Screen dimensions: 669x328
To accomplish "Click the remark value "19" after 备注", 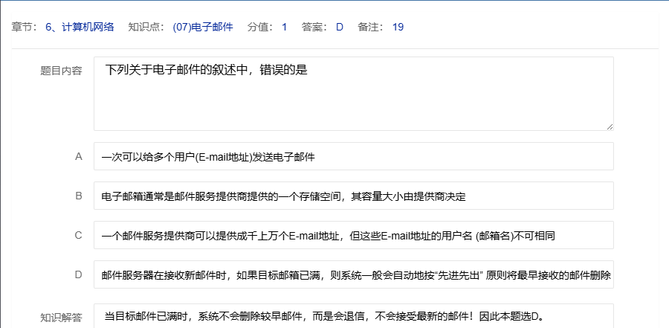I will (x=398, y=28).
